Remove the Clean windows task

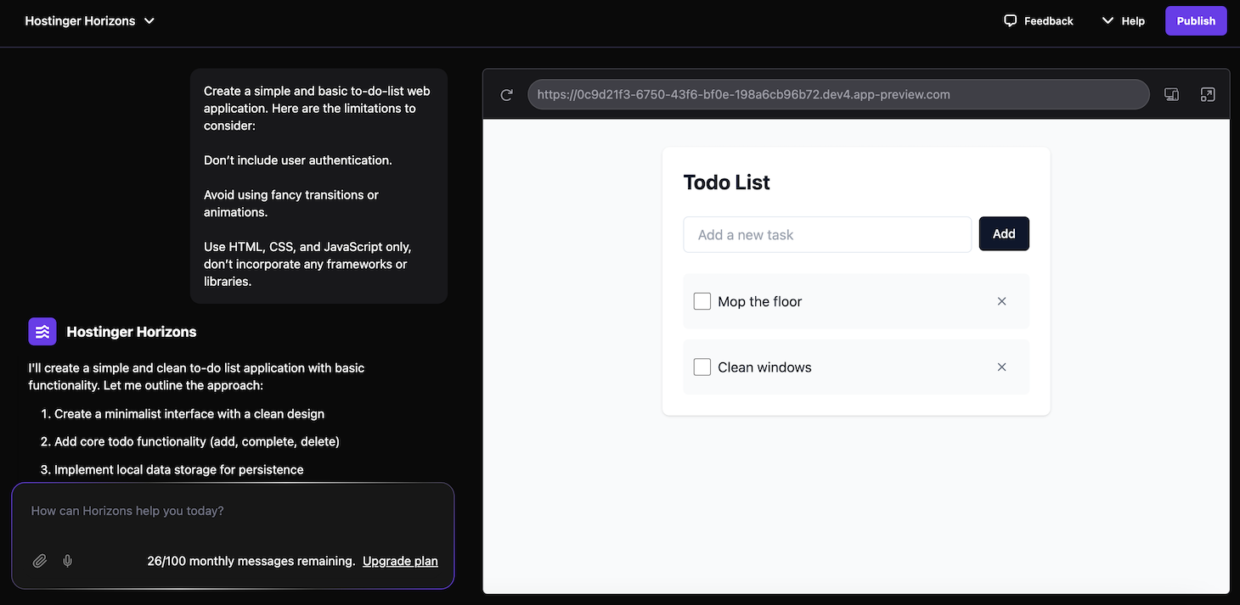pos(1001,367)
